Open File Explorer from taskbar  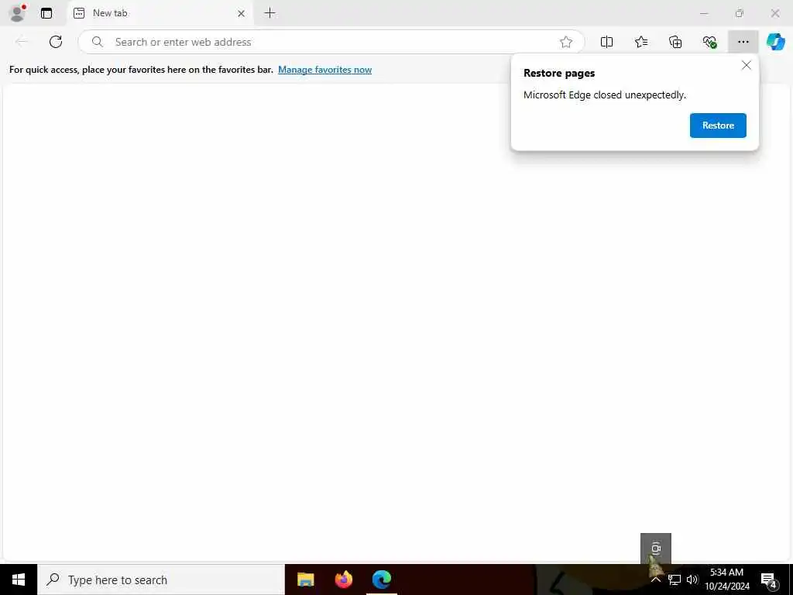coord(305,580)
